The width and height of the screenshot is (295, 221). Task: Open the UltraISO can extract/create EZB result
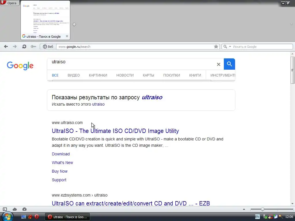pyautogui.click(x=131, y=203)
